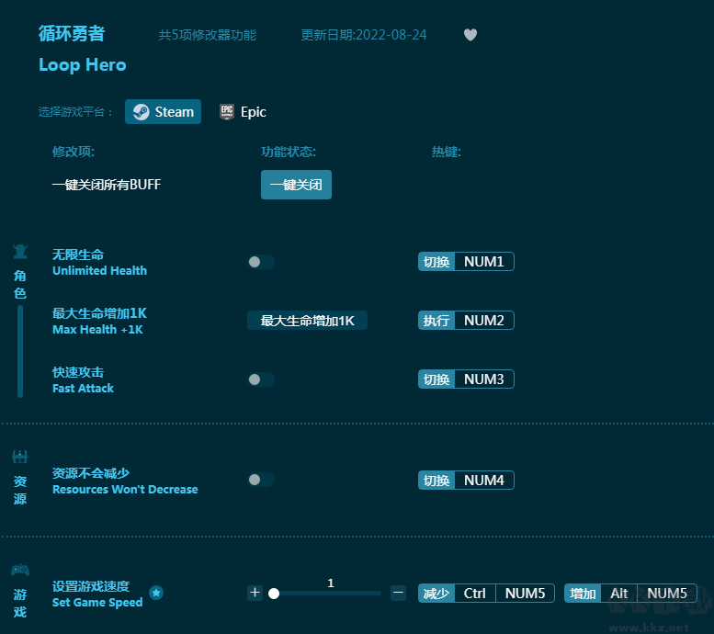The width and height of the screenshot is (714, 634).
Task: Click the game speed slider handle
Action: 274,594
